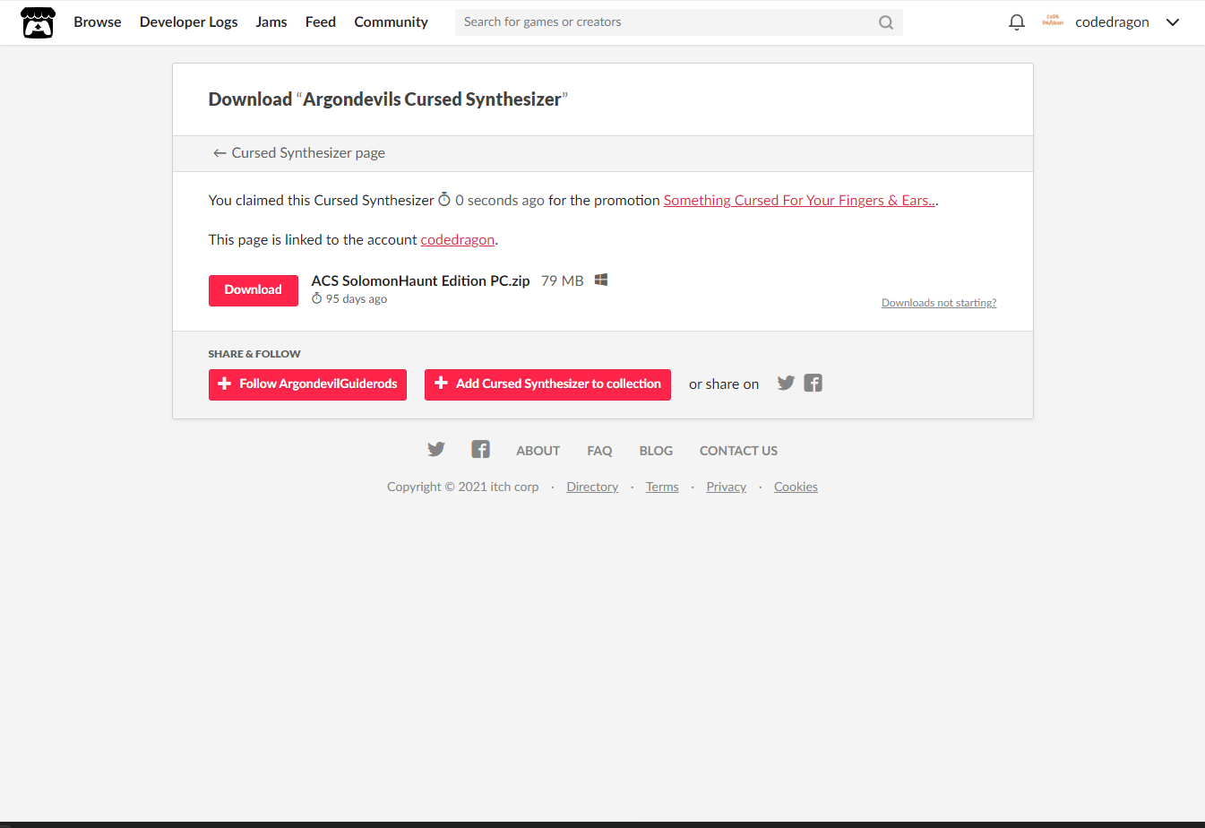The image size is (1205, 828).
Task: Click the codedragon avatar image
Action: pos(1053,22)
